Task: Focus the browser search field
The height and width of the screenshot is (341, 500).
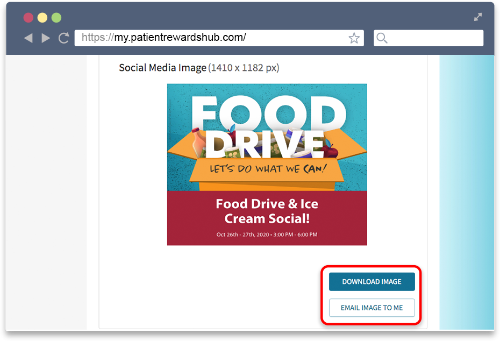Action: 428,38
